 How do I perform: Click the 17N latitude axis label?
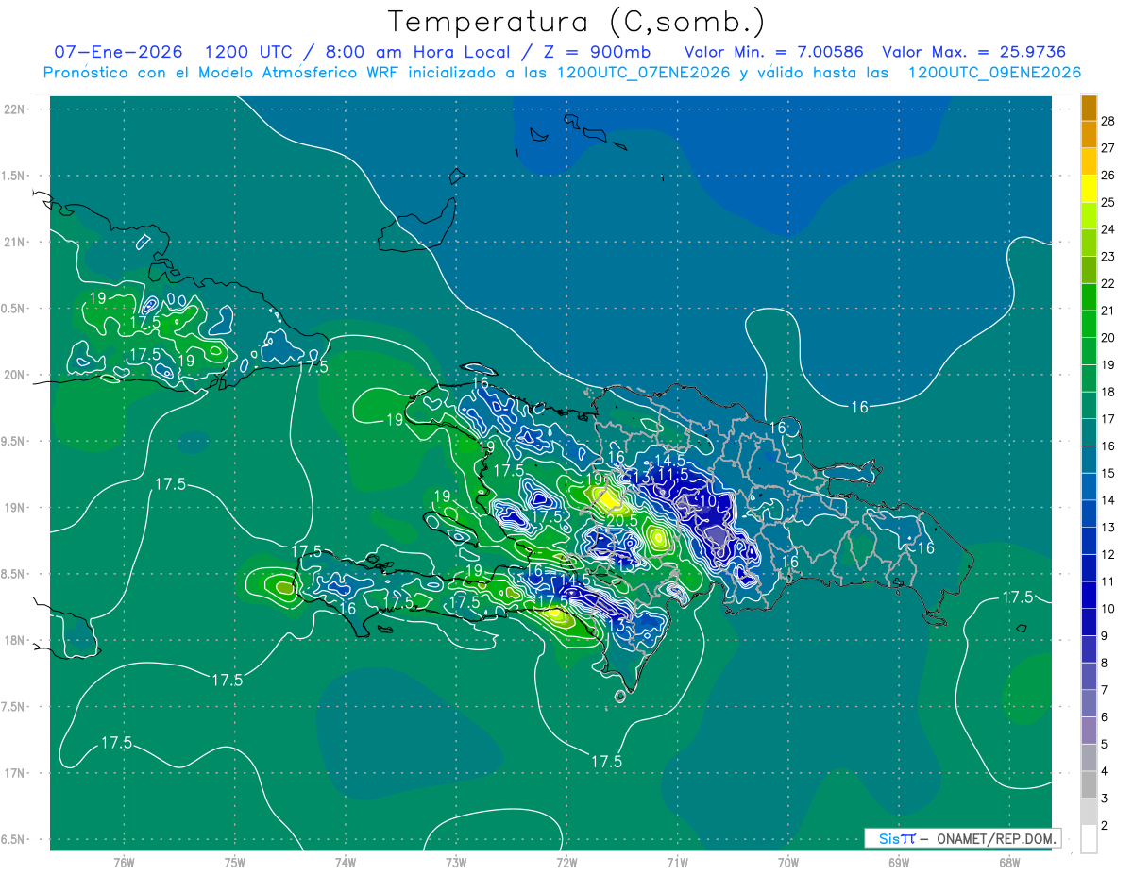(16, 773)
